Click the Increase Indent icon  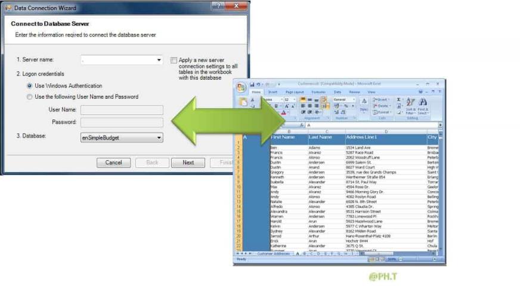(309, 112)
